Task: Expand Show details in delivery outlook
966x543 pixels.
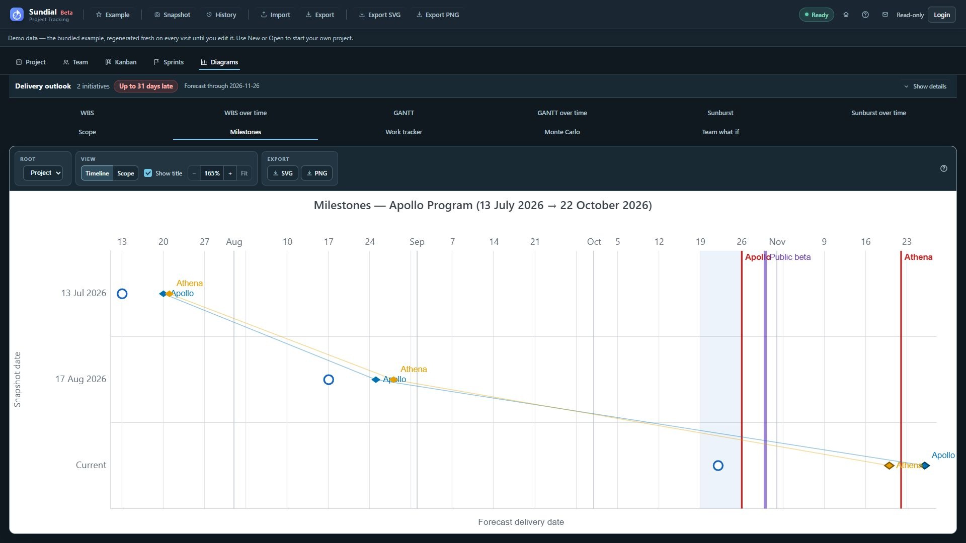Action: point(925,86)
